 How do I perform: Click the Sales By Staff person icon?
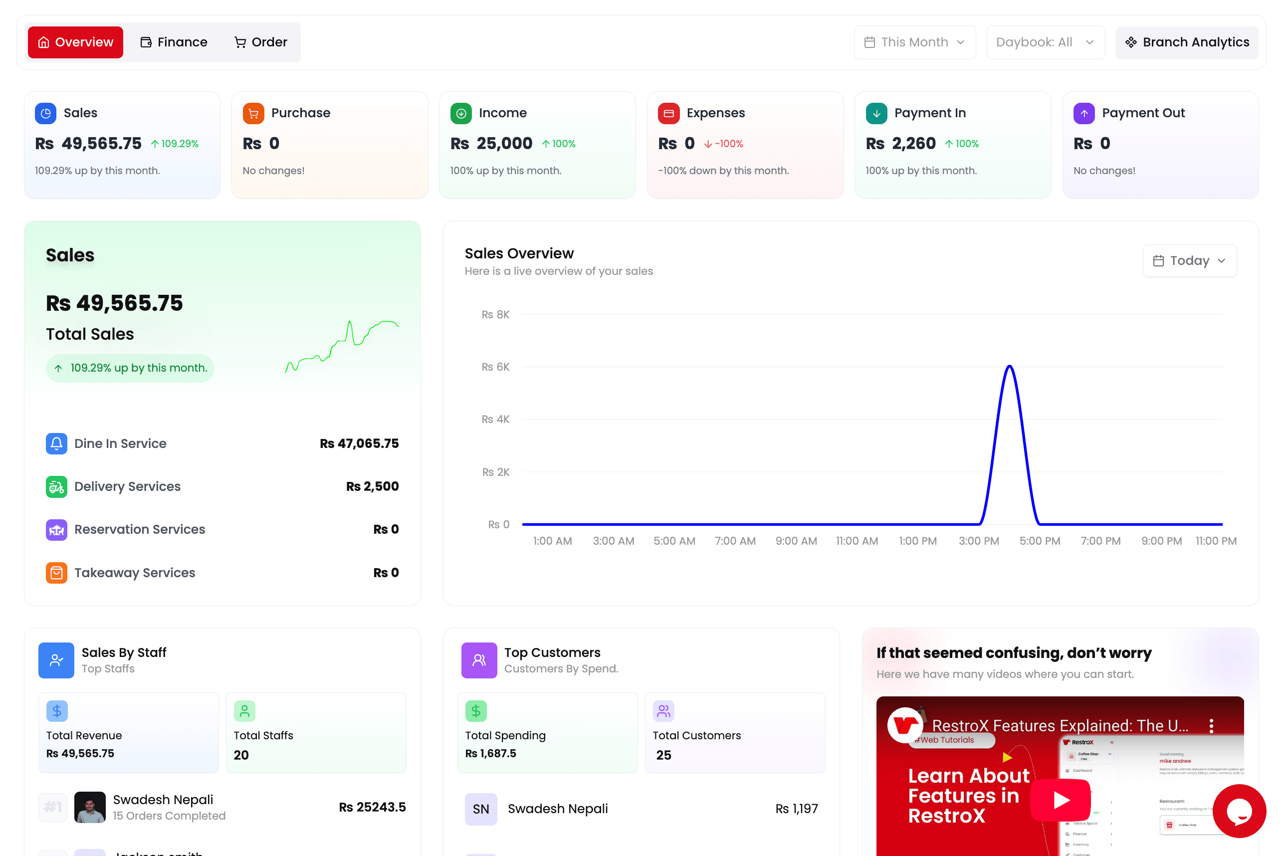[56, 660]
